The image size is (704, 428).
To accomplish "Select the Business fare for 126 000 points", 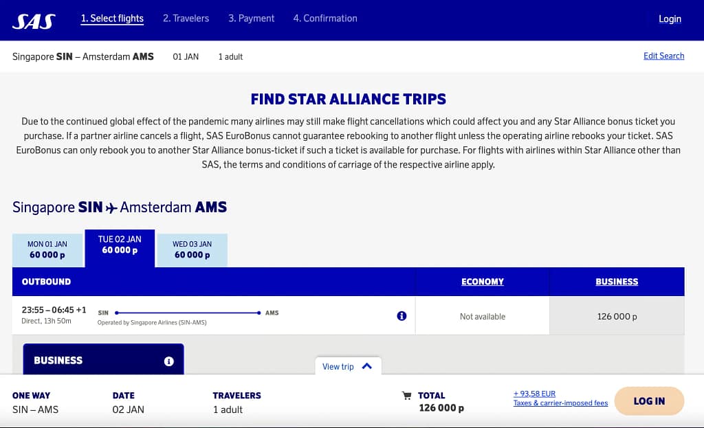I will [x=616, y=316].
